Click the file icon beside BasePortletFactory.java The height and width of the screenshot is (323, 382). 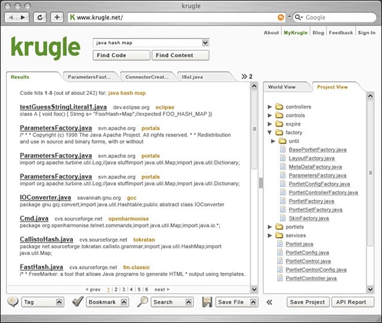(x=282, y=149)
